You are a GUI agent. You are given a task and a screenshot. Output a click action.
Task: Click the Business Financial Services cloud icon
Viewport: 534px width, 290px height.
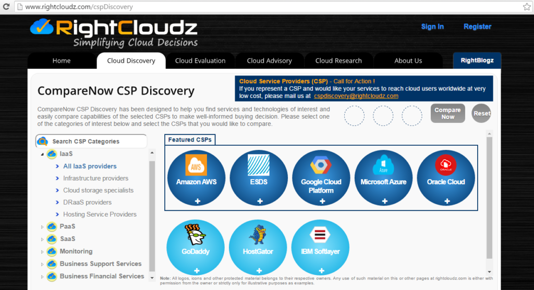point(52,276)
